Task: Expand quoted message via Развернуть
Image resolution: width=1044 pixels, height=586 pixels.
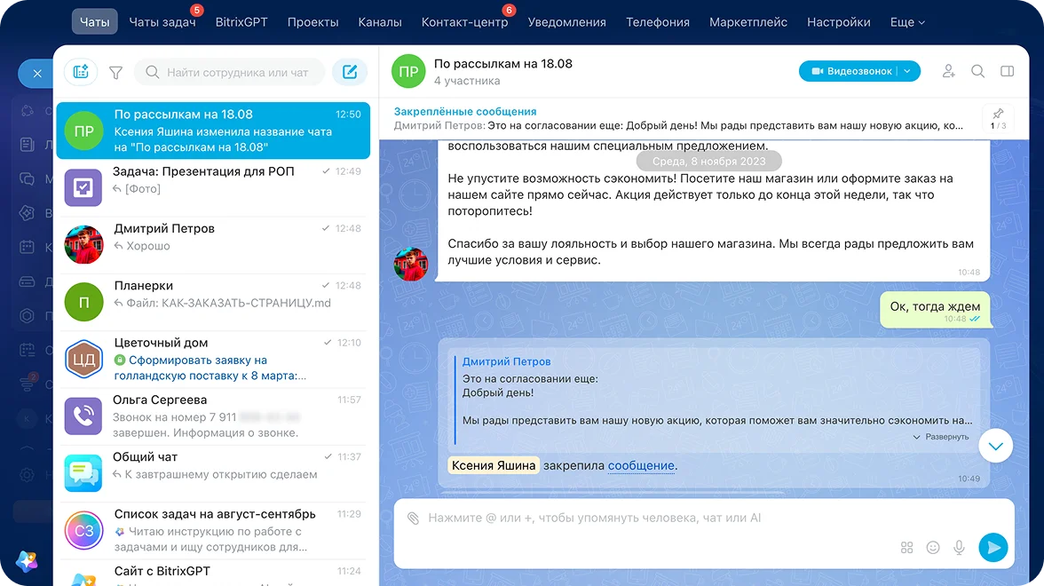Action: click(941, 437)
